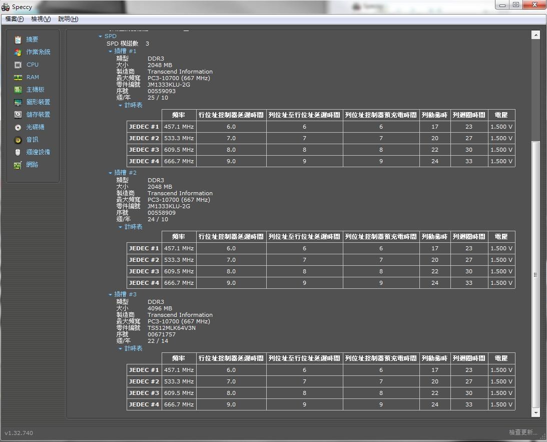The width and height of the screenshot is (547, 442).
Task: Select the 圖形裝置 graphics monitor icon
Action: pos(18,102)
